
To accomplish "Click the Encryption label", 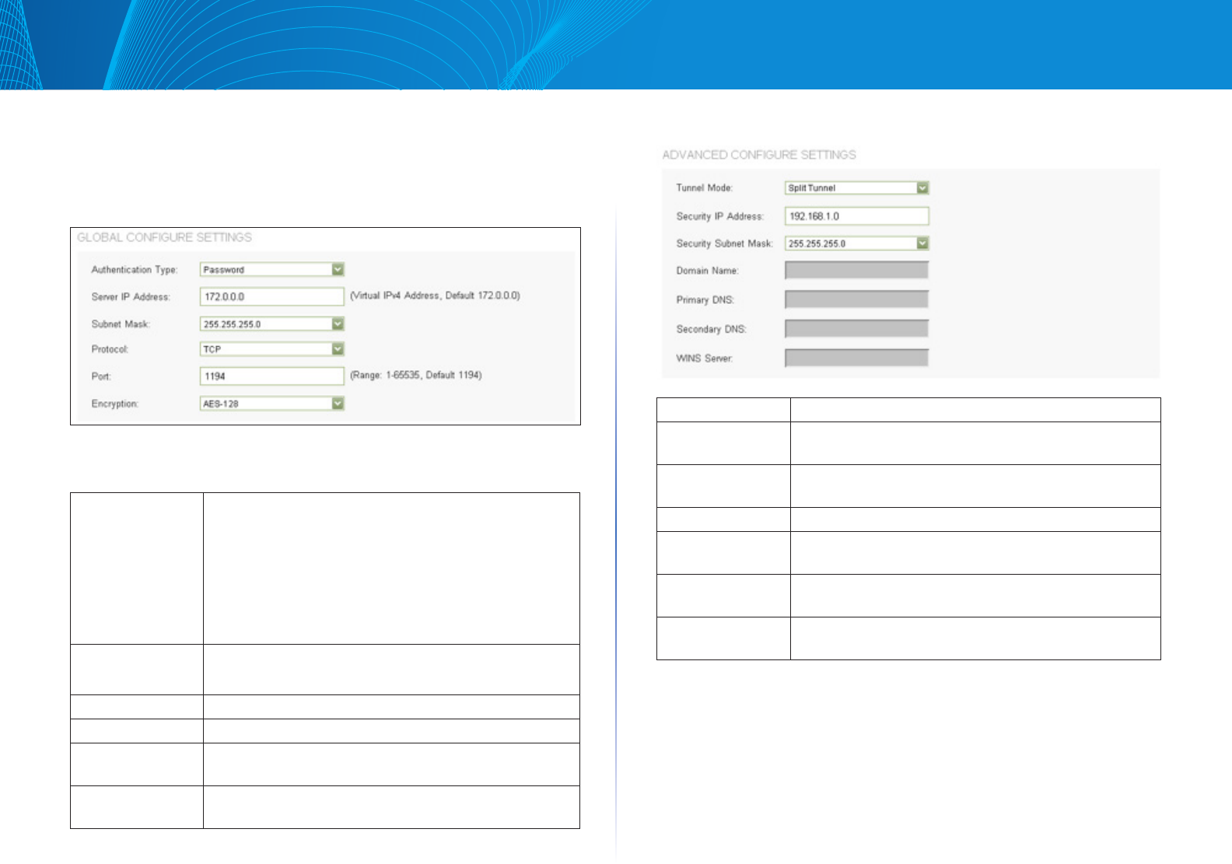I will tap(115, 404).
